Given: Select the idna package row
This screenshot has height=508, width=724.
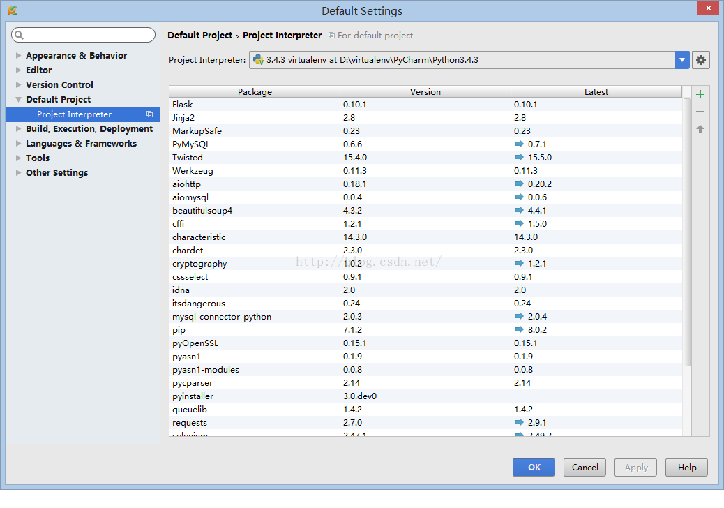Looking at the screenshot, I should (x=425, y=290).
